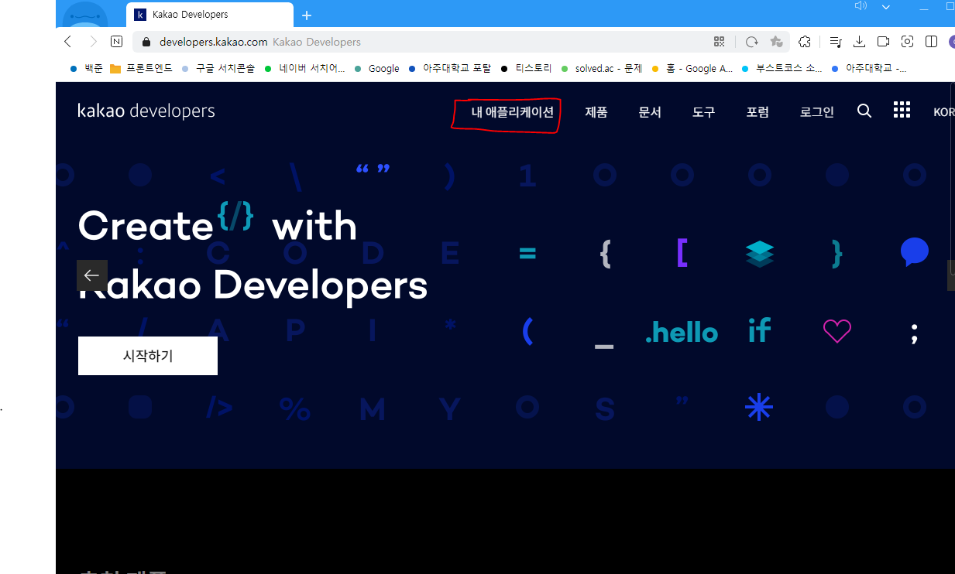Open the extensions puzzle icon
Viewport: 955px width, 574px height.
click(805, 42)
